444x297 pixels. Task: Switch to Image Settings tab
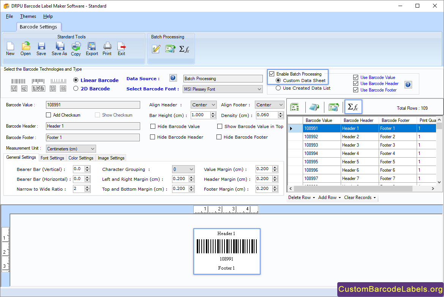tap(111, 158)
